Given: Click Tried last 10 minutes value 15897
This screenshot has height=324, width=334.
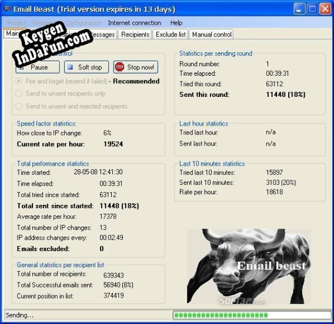Looking at the screenshot, I should (x=275, y=172).
